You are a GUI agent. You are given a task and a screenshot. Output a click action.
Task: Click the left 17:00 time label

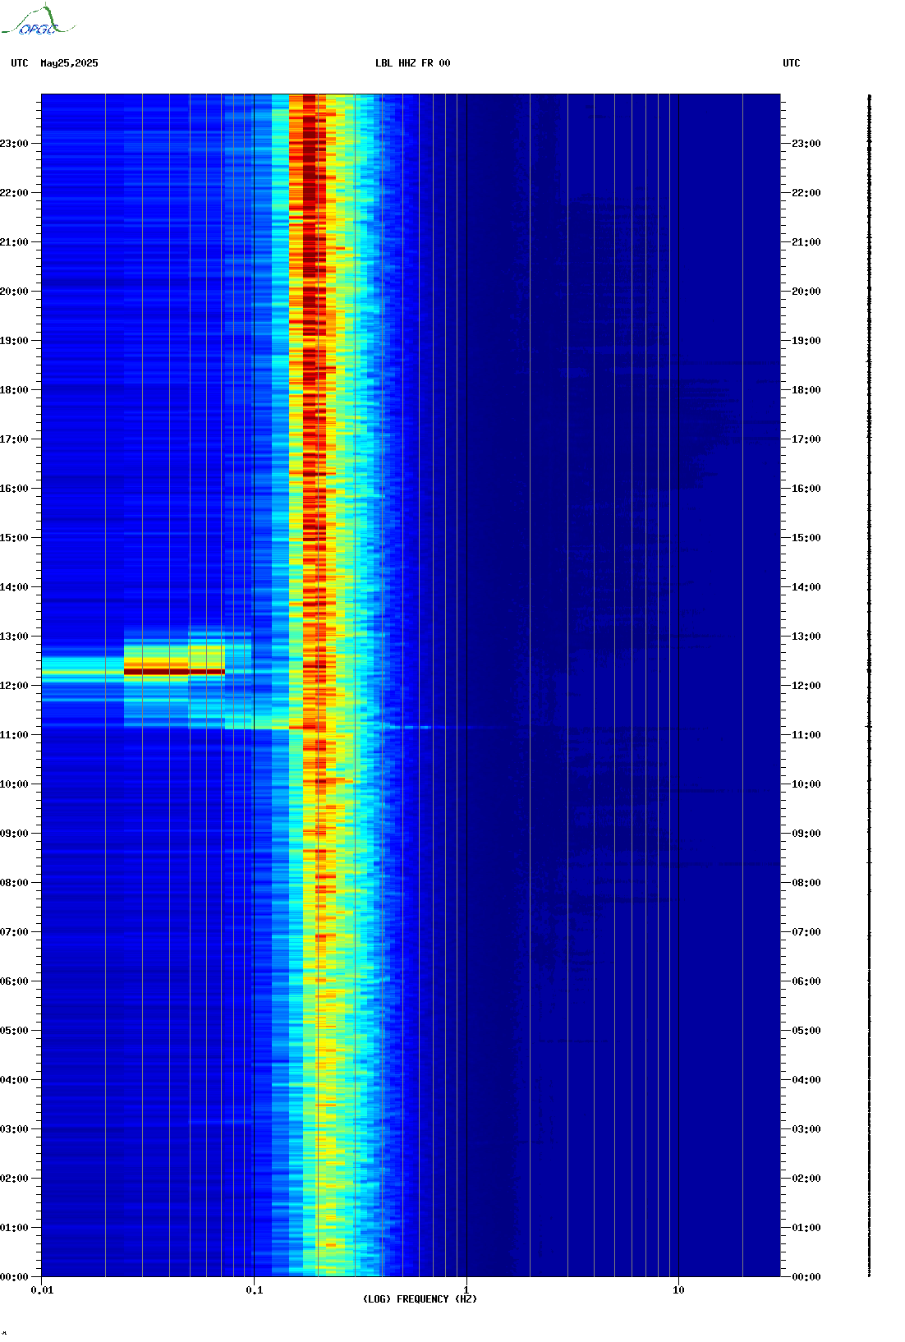tap(14, 439)
